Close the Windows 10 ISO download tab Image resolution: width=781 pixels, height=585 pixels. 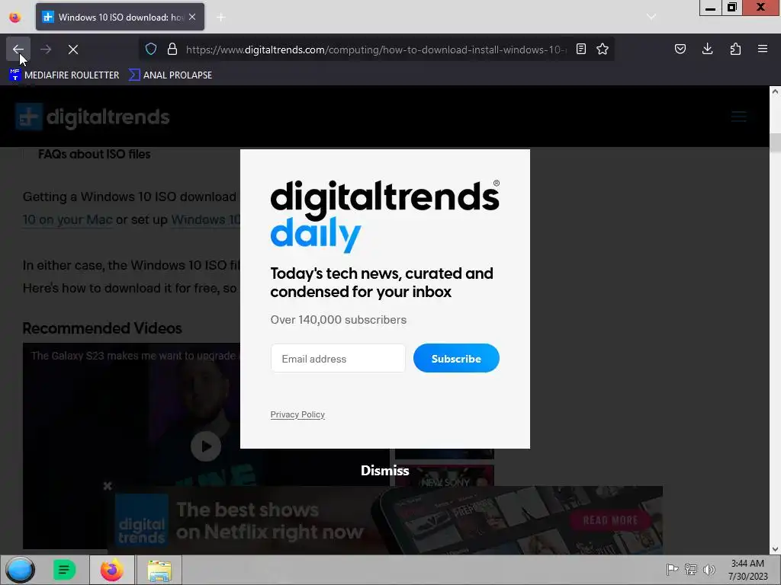192,17
